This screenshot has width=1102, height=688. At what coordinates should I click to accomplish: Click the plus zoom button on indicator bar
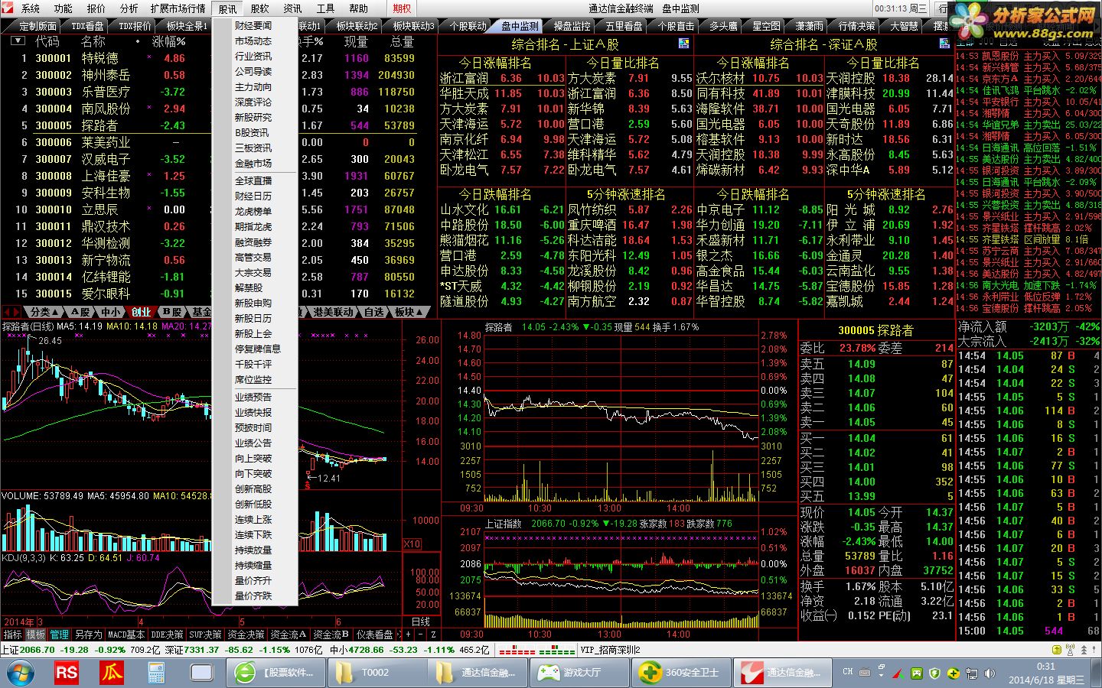click(408, 634)
